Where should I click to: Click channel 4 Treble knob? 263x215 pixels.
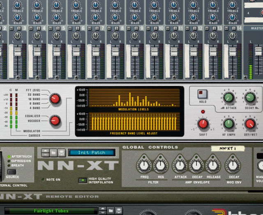pyautogui.click(x=37, y=5)
